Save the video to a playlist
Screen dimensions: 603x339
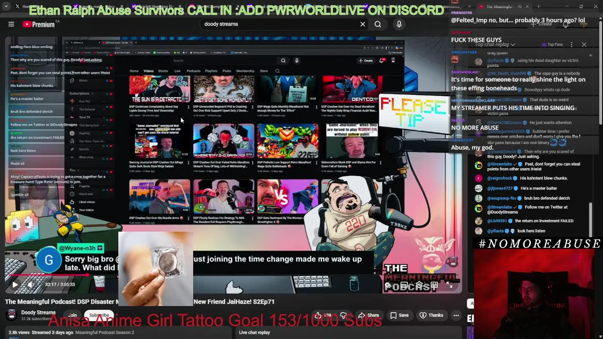click(x=399, y=315)
